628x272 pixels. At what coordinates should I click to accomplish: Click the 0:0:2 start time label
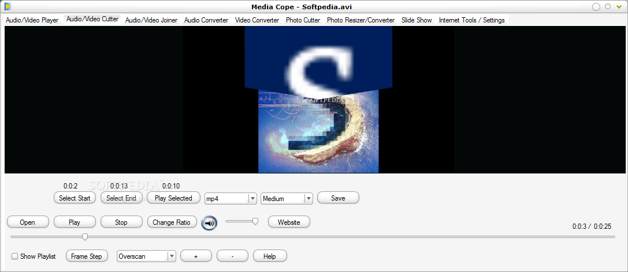click(70, 186)
